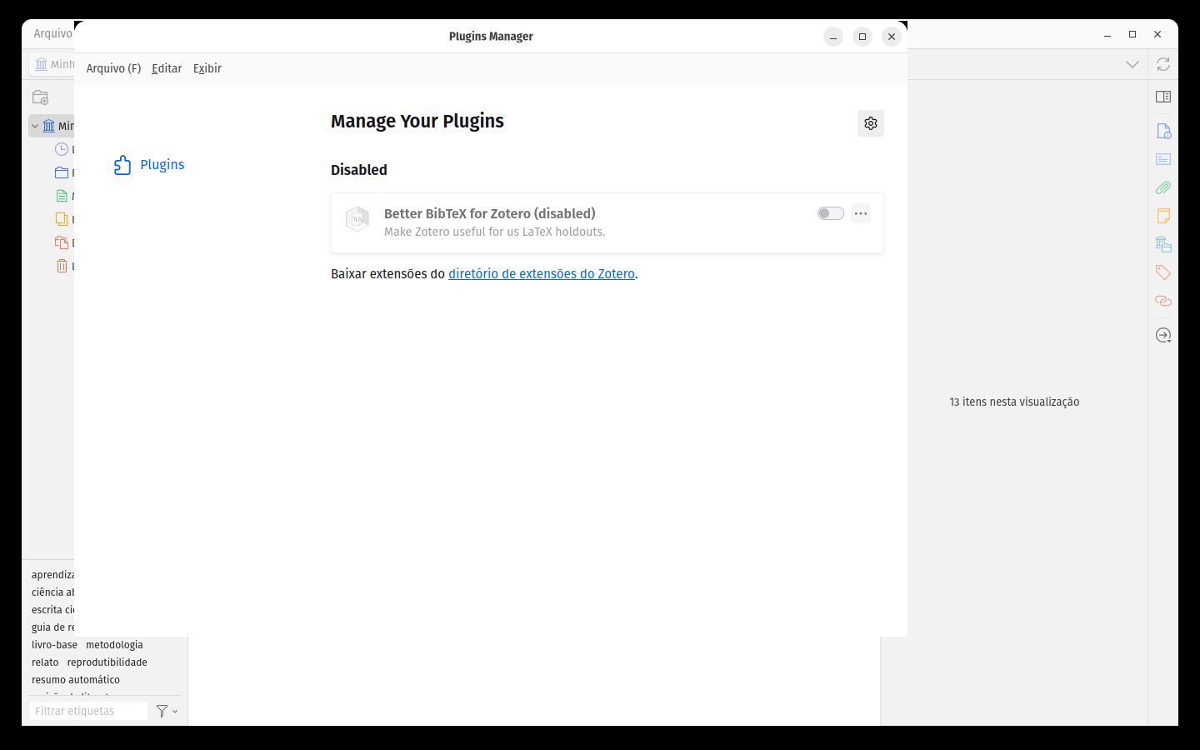Screen dimensions: 1200x750
Task: Minimize the Plugins Manager window
Action: click(833, 37)
